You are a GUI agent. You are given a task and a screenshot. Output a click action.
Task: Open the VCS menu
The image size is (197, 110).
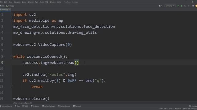[46, 2]
